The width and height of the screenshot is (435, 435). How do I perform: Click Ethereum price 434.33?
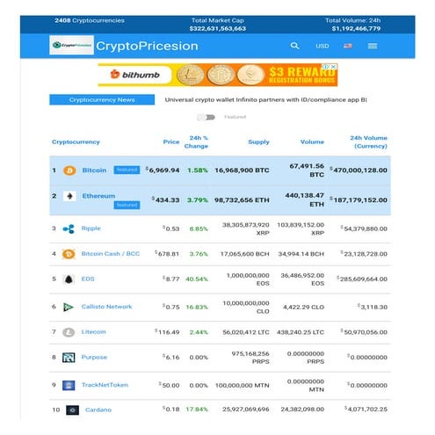165,200
